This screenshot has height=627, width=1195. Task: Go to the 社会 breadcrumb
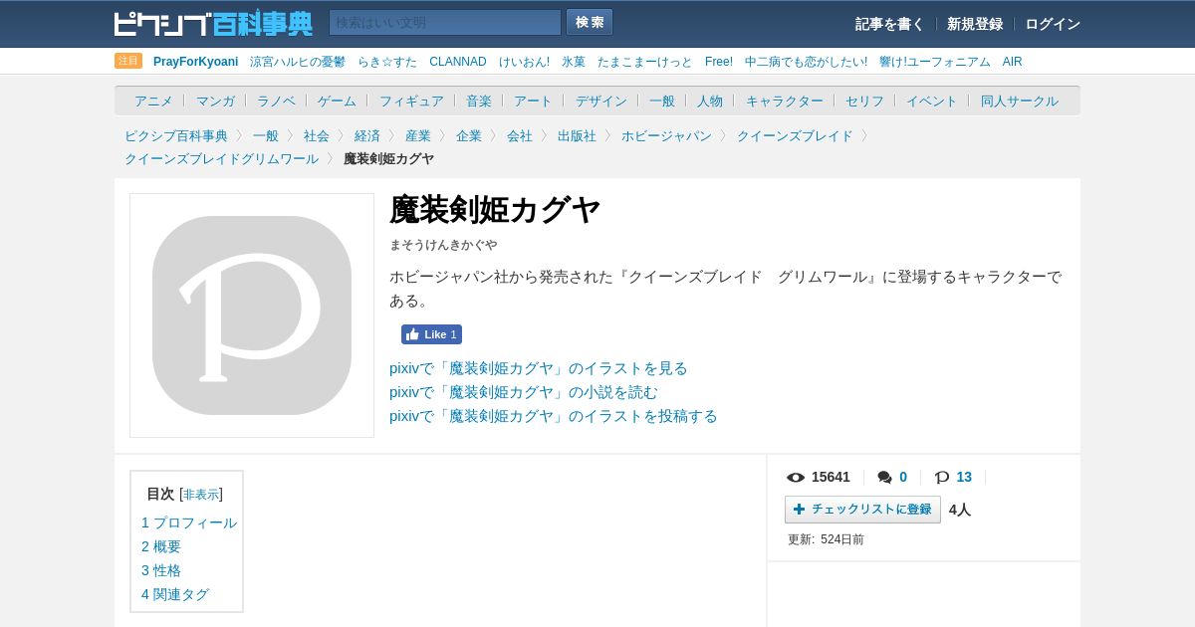point(317,135)
